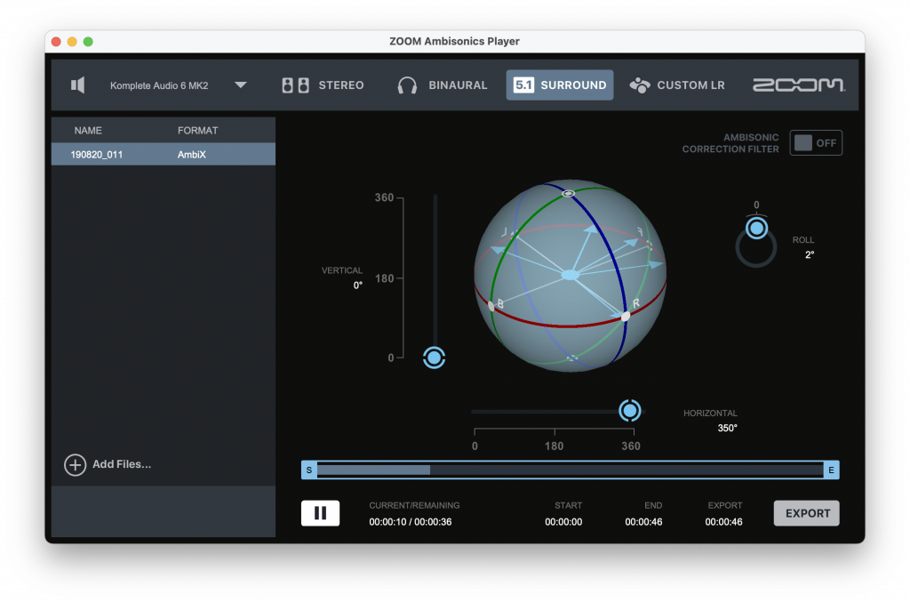
Task: Click Add Files plus icon
Action: tap(76, 464)
